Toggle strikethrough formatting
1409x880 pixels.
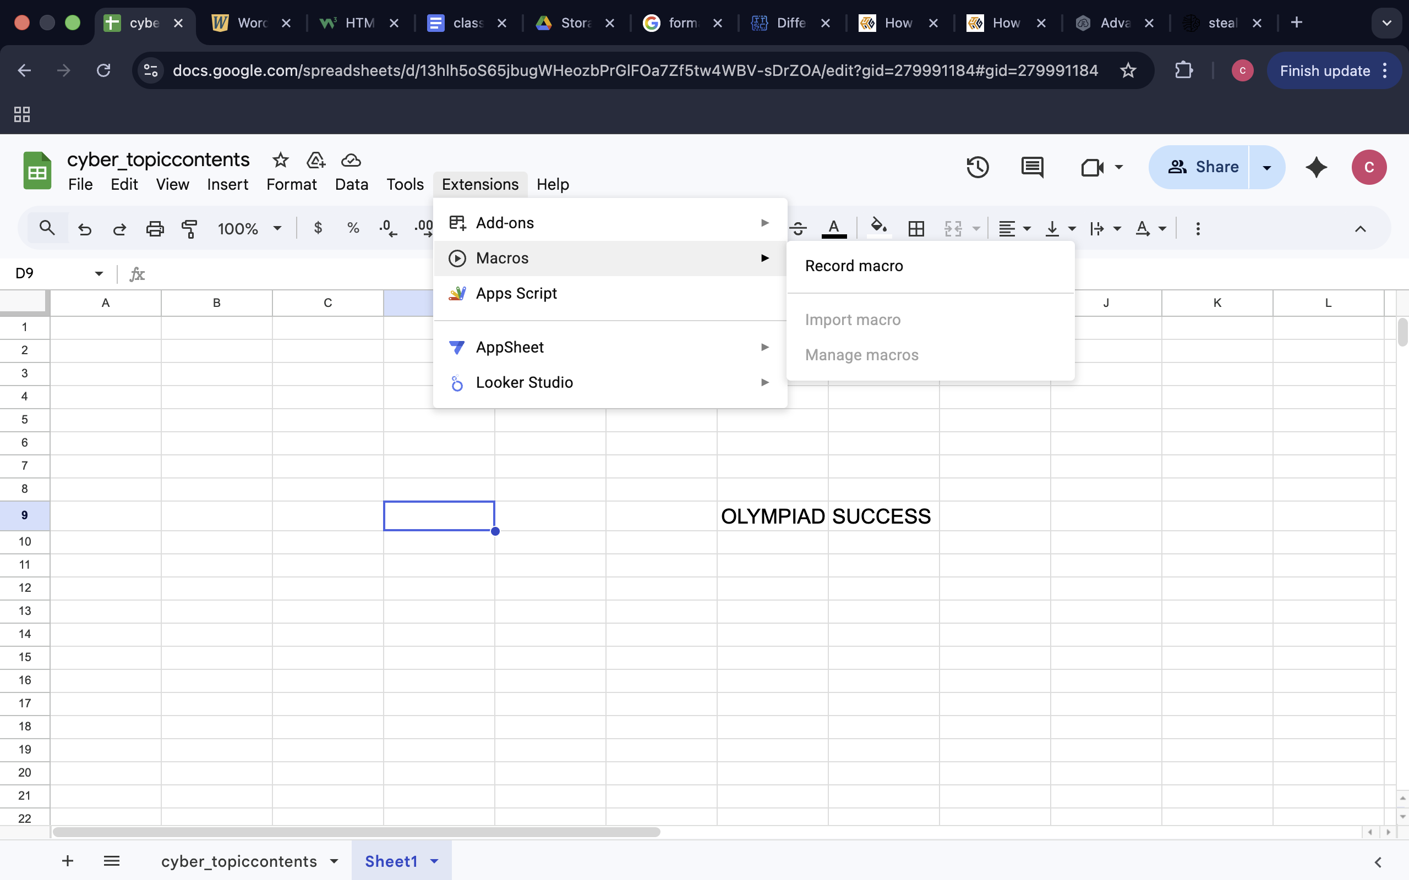[798, 229]
